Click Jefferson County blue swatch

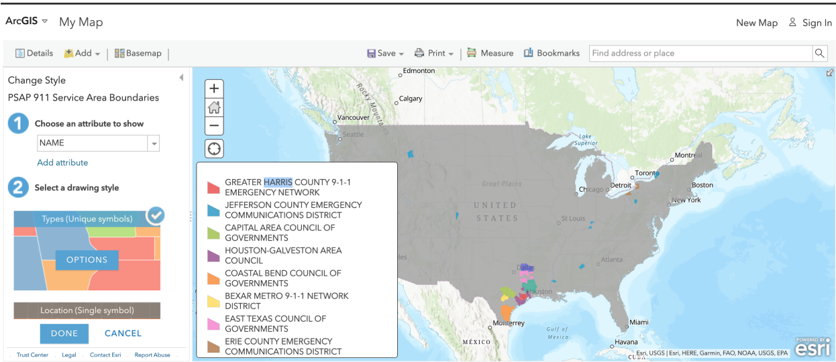213,210
